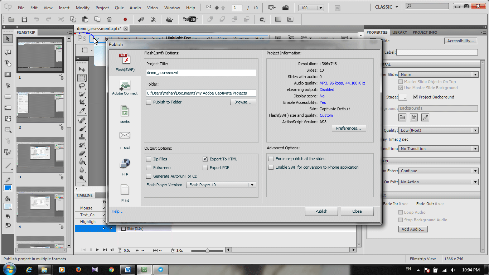Select the Text Caption tool in toolbox
The image size is (489, 275).
tap(8, 52)
